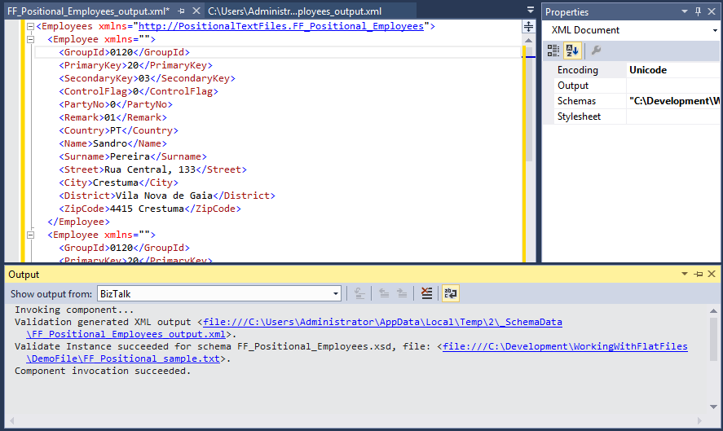This screenshot has width=723, height=431.
Task: Click Output panel scroll right arrow
Action: tap(699, 421)
